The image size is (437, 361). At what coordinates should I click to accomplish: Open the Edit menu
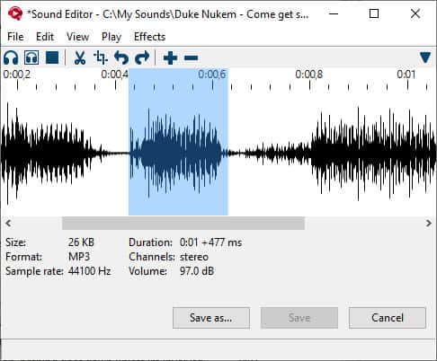45,37
